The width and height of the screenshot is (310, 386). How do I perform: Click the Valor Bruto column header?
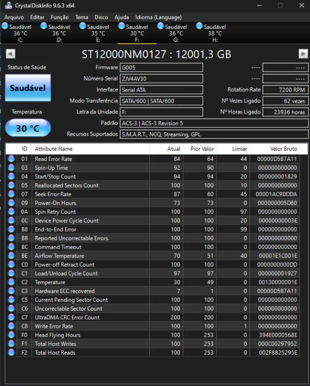coord(274,149)
